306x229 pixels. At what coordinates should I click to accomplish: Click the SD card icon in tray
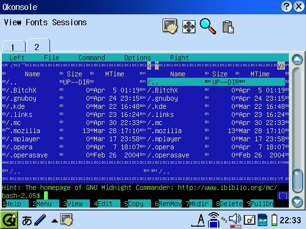pyautogui.click(x=262, y=220)
